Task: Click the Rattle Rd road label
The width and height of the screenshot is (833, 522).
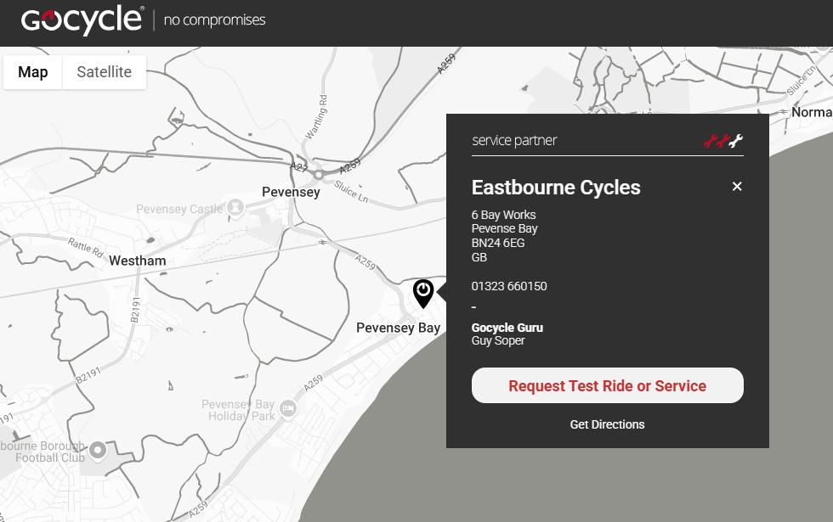Action: point(86,247)
